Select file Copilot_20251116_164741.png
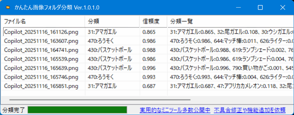The height and width of the screenshot is (115, 294). click(41, 50)
